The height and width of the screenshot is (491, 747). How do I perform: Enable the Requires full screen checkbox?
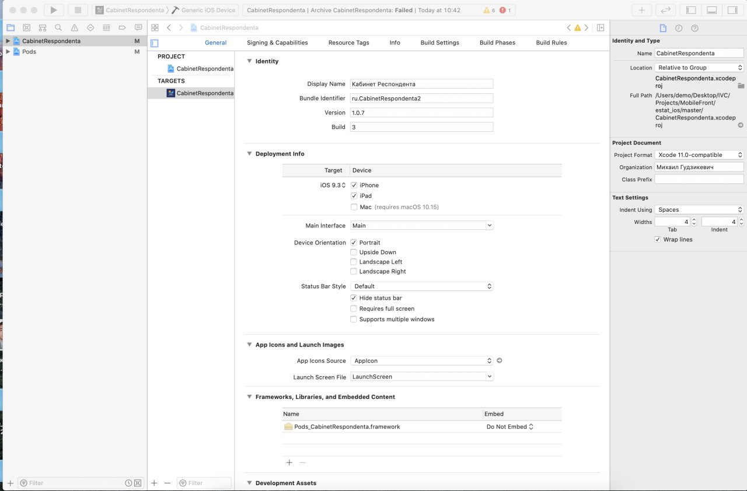pos(354,308)
